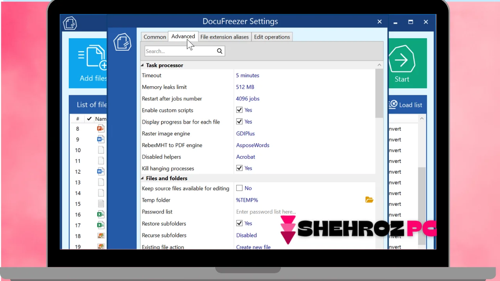This screenshot has height=281, width=500.
Task: Click the settings list vertical scrollbar thumb
Action: [x=379, y=93]
